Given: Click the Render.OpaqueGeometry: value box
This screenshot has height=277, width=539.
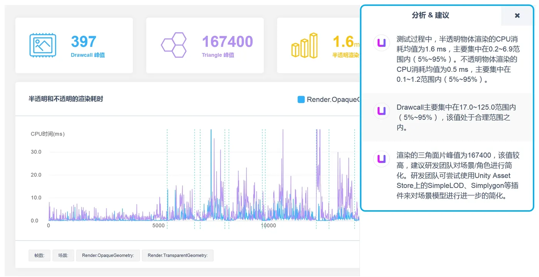Looking at the screenshot, I should pos(108,255).
